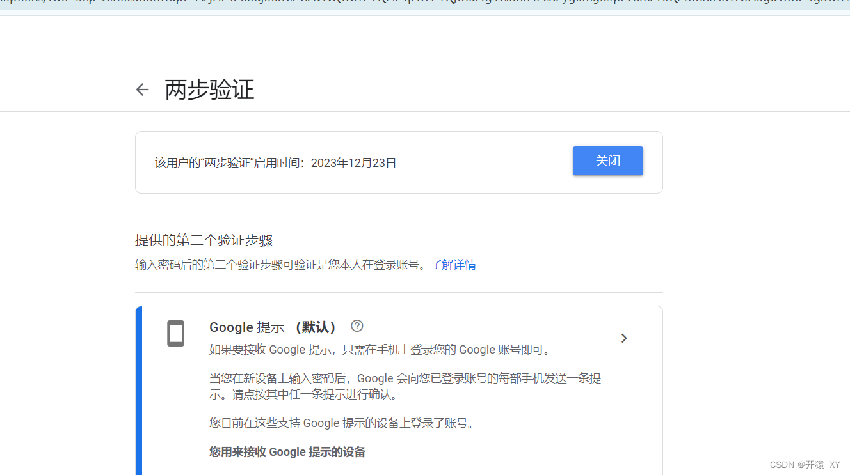The height and width of the screenshot is (475, 850).
Task: Go back using the arrow beside 两步验证
Action: click(x=142, y=90)
